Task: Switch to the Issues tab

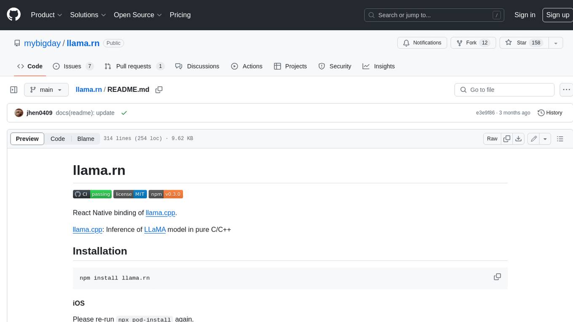Action: 73,66
